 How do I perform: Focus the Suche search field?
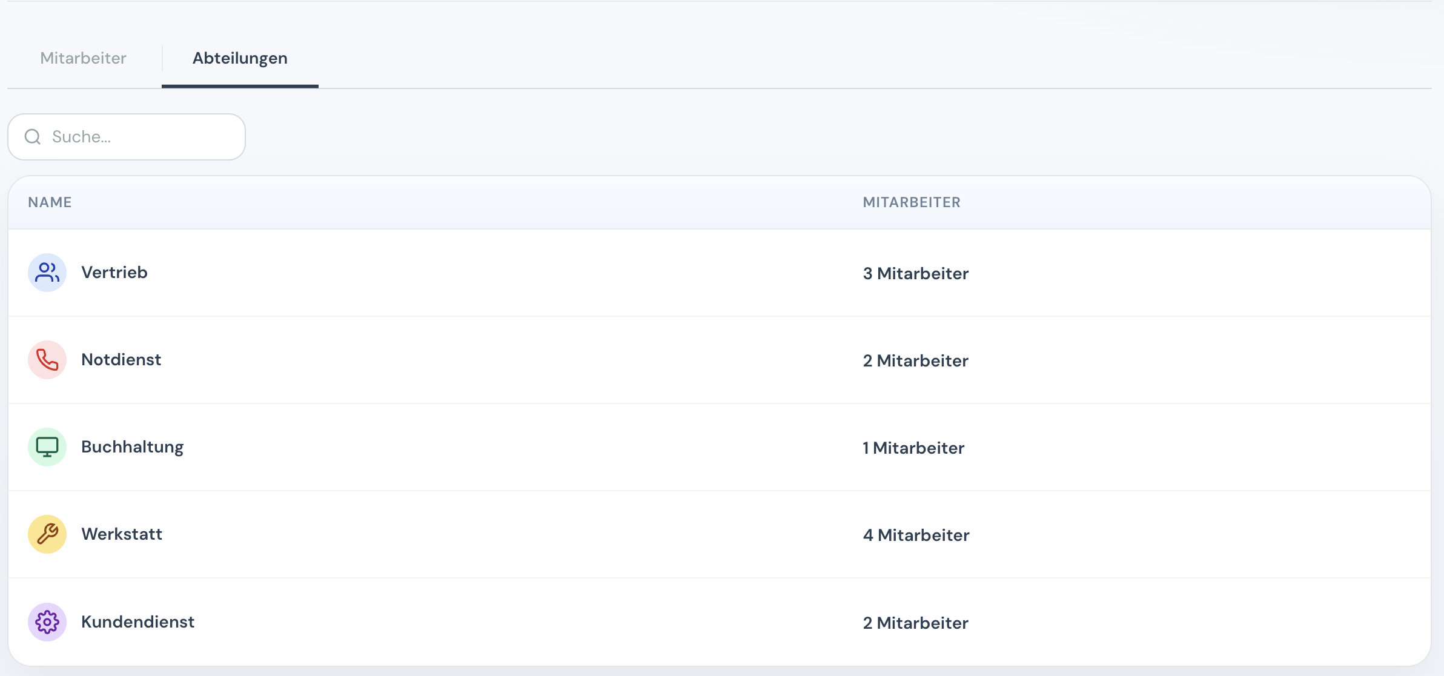[139, 137]
